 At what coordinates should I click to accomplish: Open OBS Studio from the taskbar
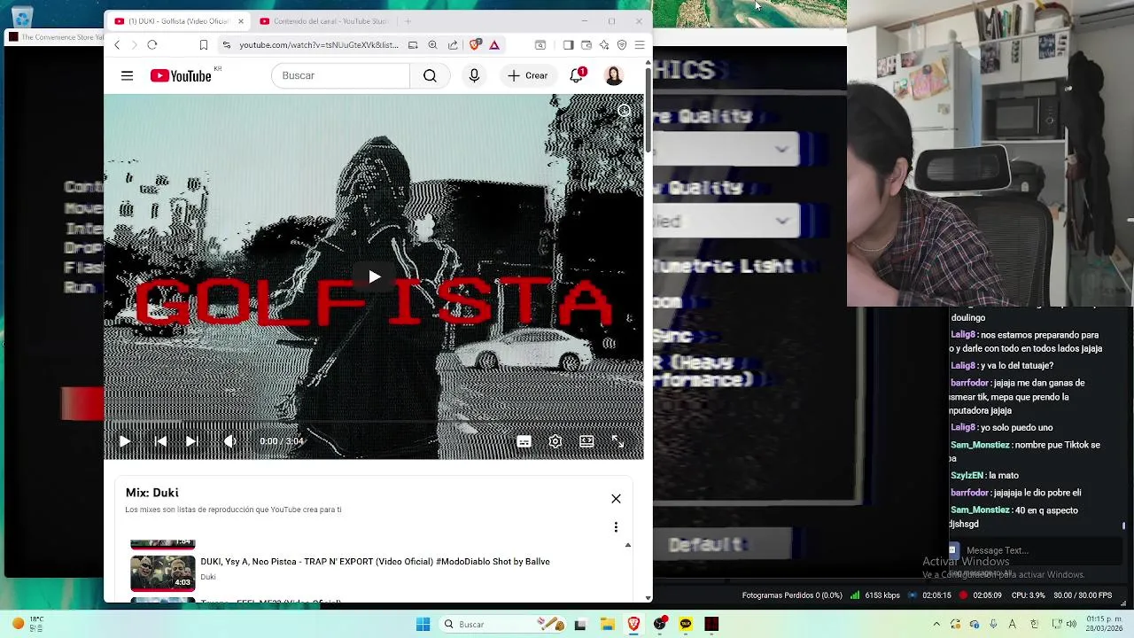point(660,625)
